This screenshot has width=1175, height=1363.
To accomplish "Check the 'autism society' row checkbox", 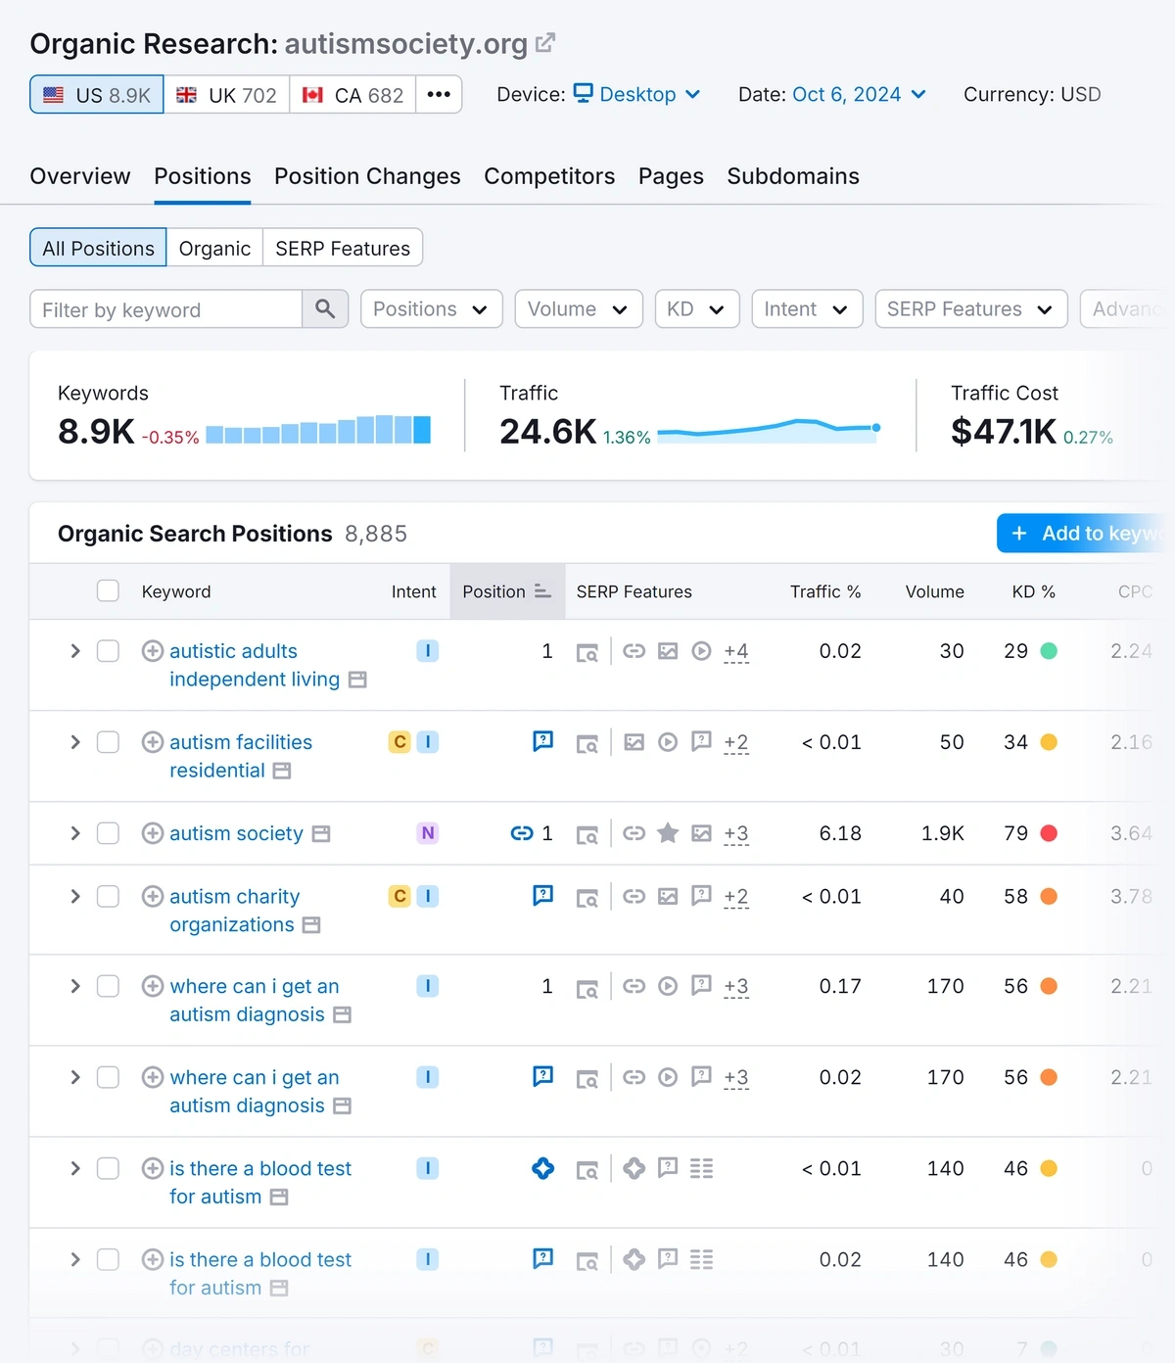I will coord(108,833).
